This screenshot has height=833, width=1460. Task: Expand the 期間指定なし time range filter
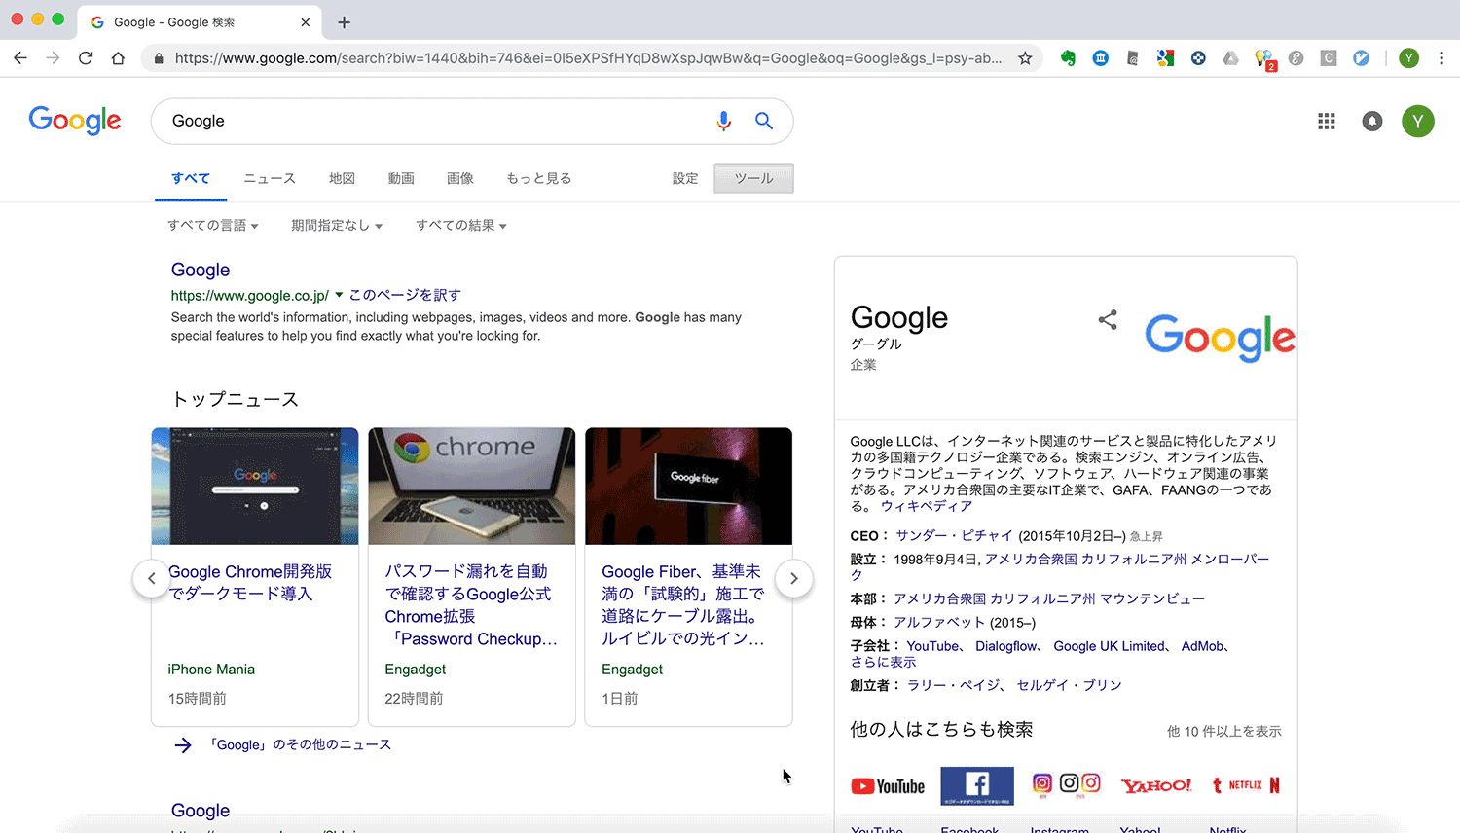(x=337, y=226)
